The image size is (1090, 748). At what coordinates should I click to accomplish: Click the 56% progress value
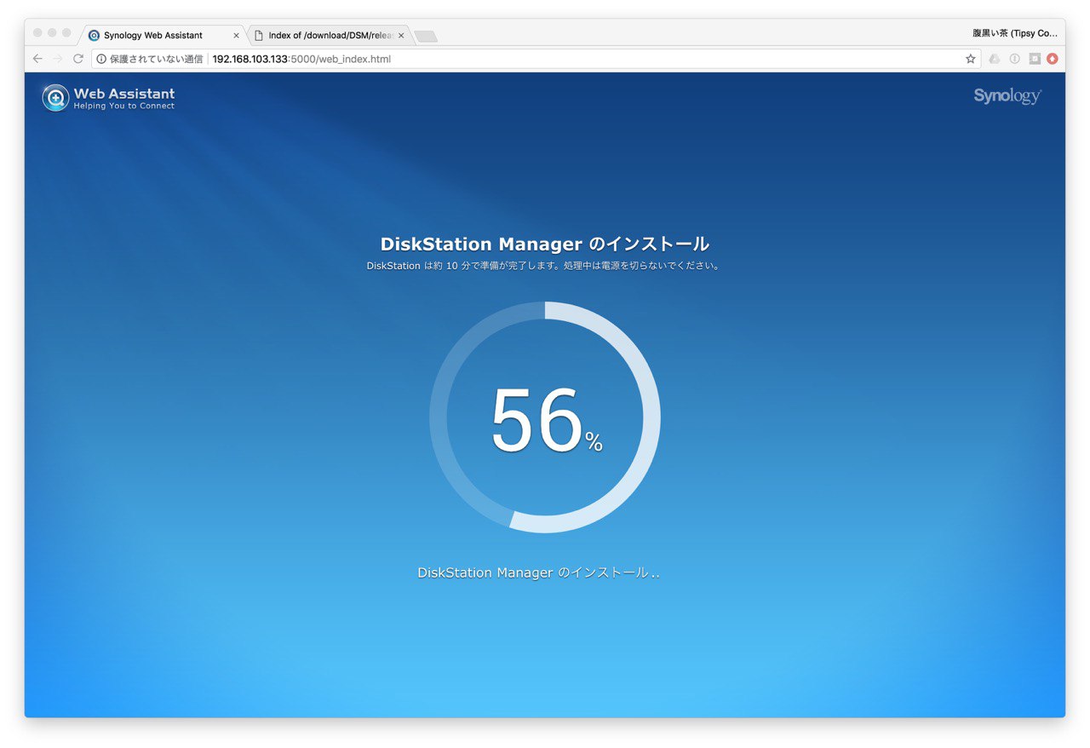click(547, 420)
